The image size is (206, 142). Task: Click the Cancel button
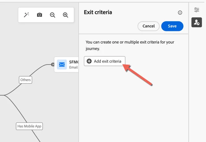(x=149, y=26)
